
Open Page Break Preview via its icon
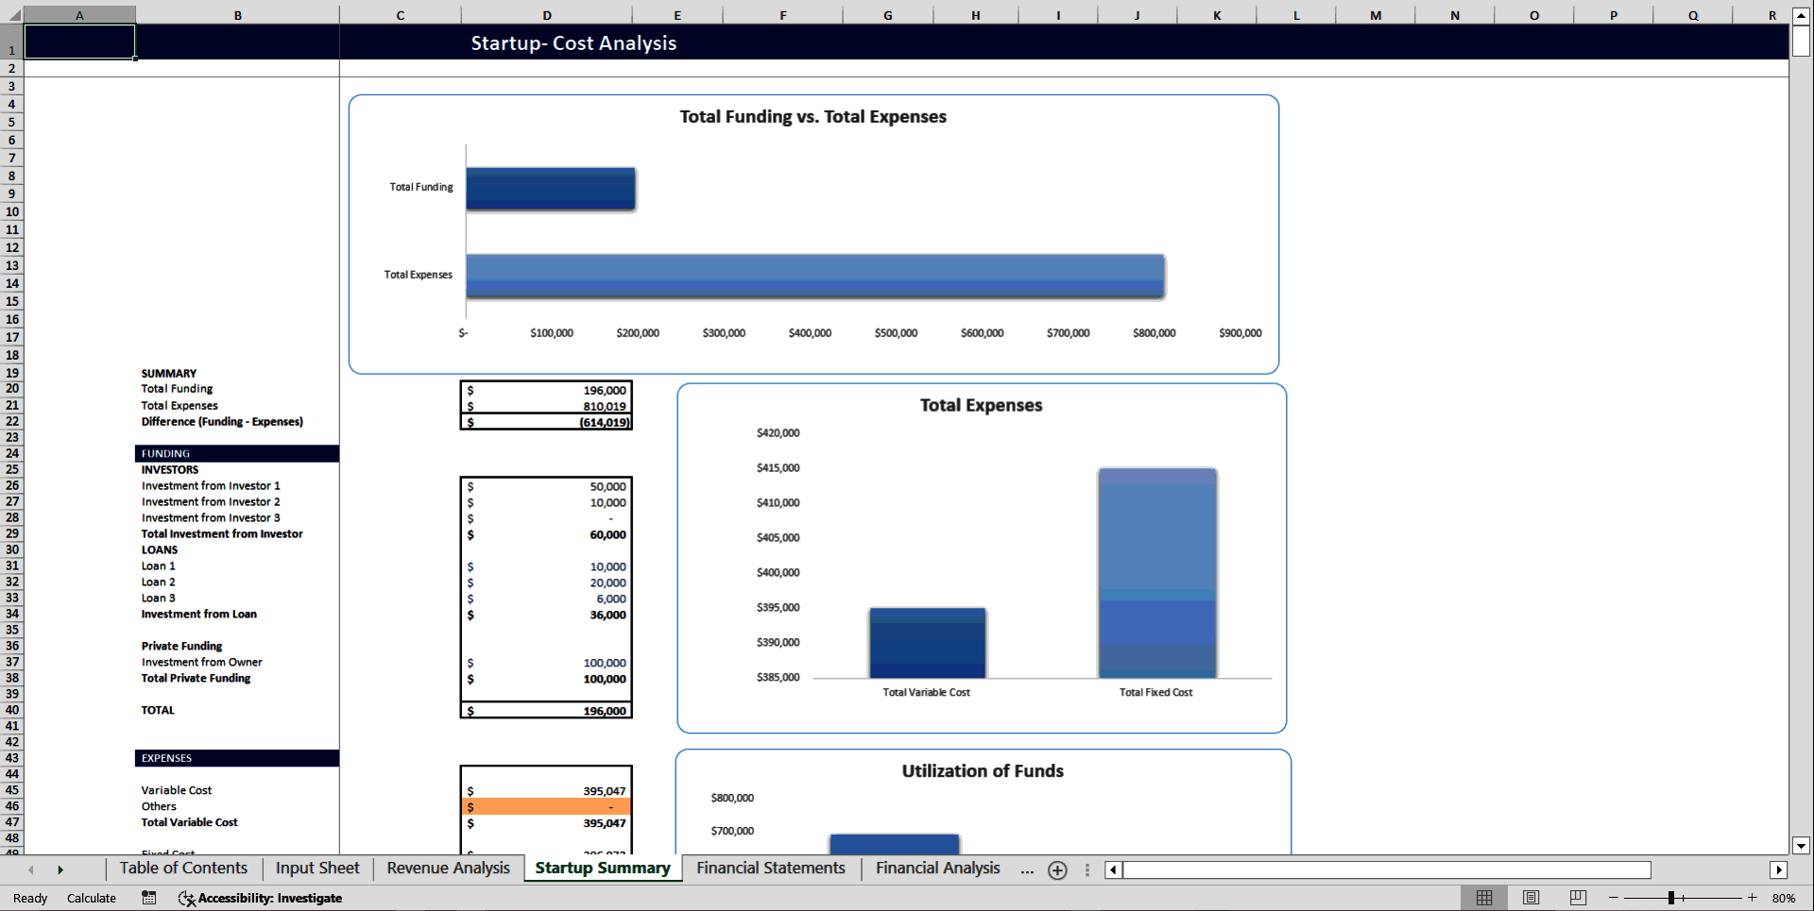click(x=1578, y=898)
